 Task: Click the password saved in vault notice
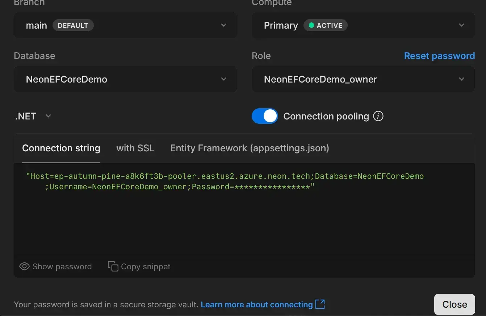106,305
